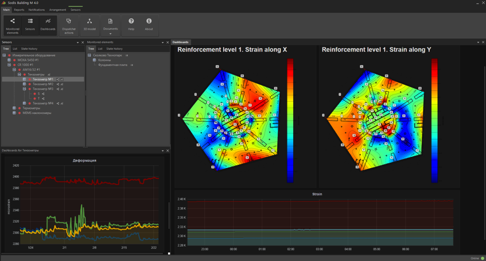Expand the MOXA 5450 #1 node
Image resolution: width=486 pixels, height=261 pixels.
(x=9, y=60)
